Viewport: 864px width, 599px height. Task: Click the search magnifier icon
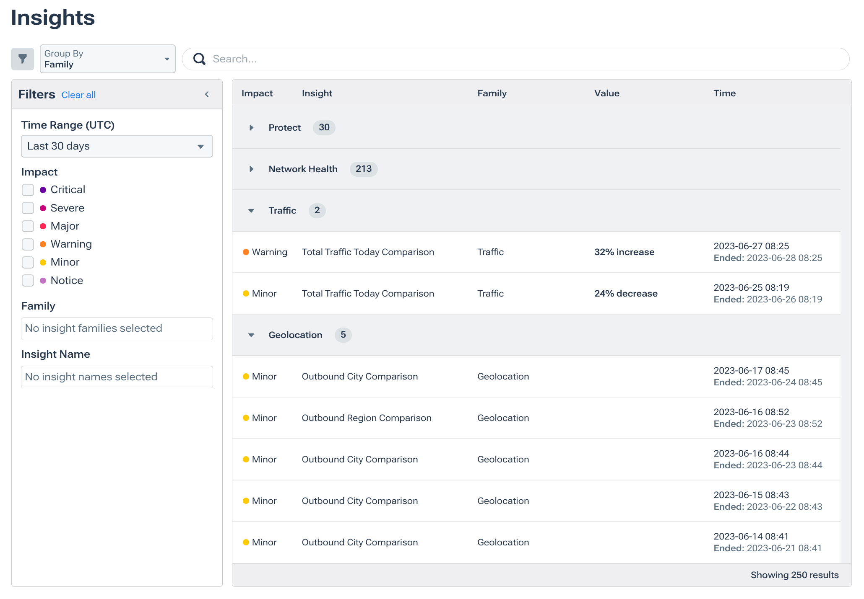point(199,59)
